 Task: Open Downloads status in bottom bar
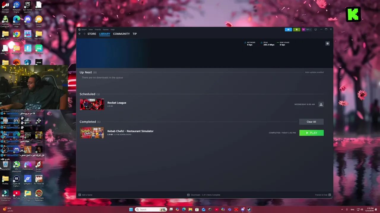coord(204,195)
